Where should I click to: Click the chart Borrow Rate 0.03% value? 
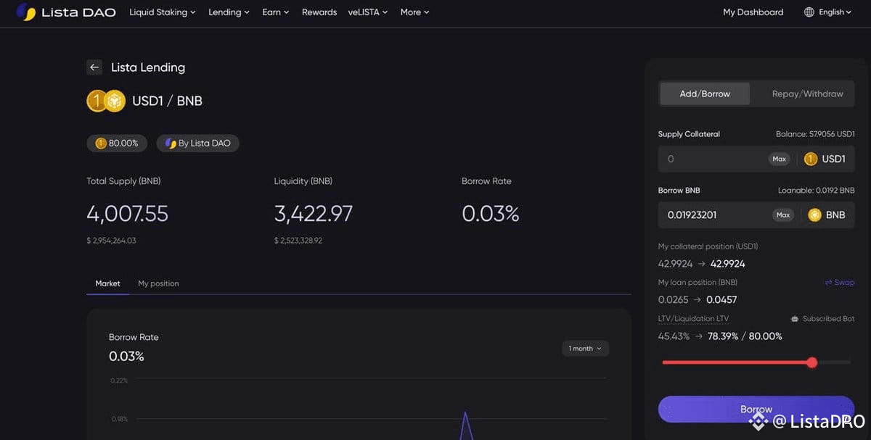click(x=126, y=356)
